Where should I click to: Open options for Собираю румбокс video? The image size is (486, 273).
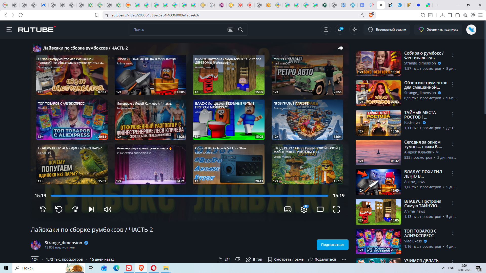(x=453, y=55)
